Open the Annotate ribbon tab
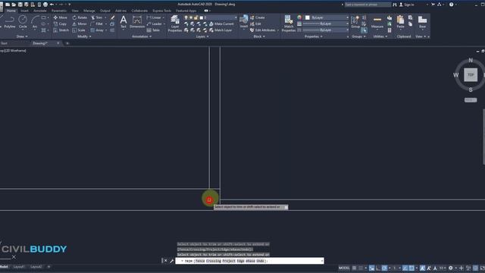Image resolution: width=485 pixels, height=273 pixels. pos(40,11)
